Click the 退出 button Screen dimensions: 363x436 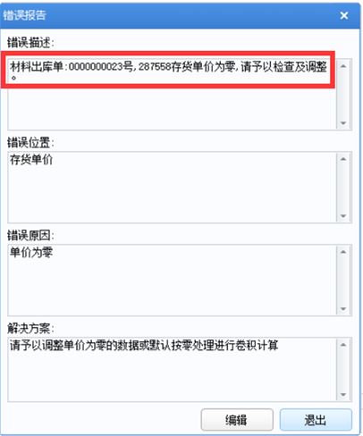[316, 420]
